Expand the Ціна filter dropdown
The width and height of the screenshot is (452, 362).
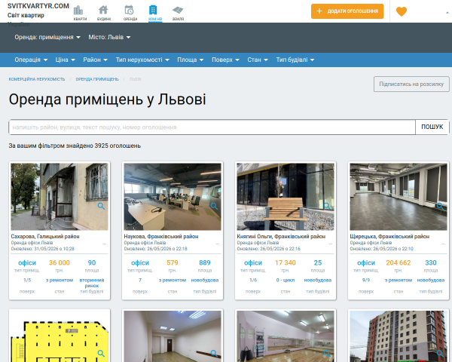coord(65,60)
